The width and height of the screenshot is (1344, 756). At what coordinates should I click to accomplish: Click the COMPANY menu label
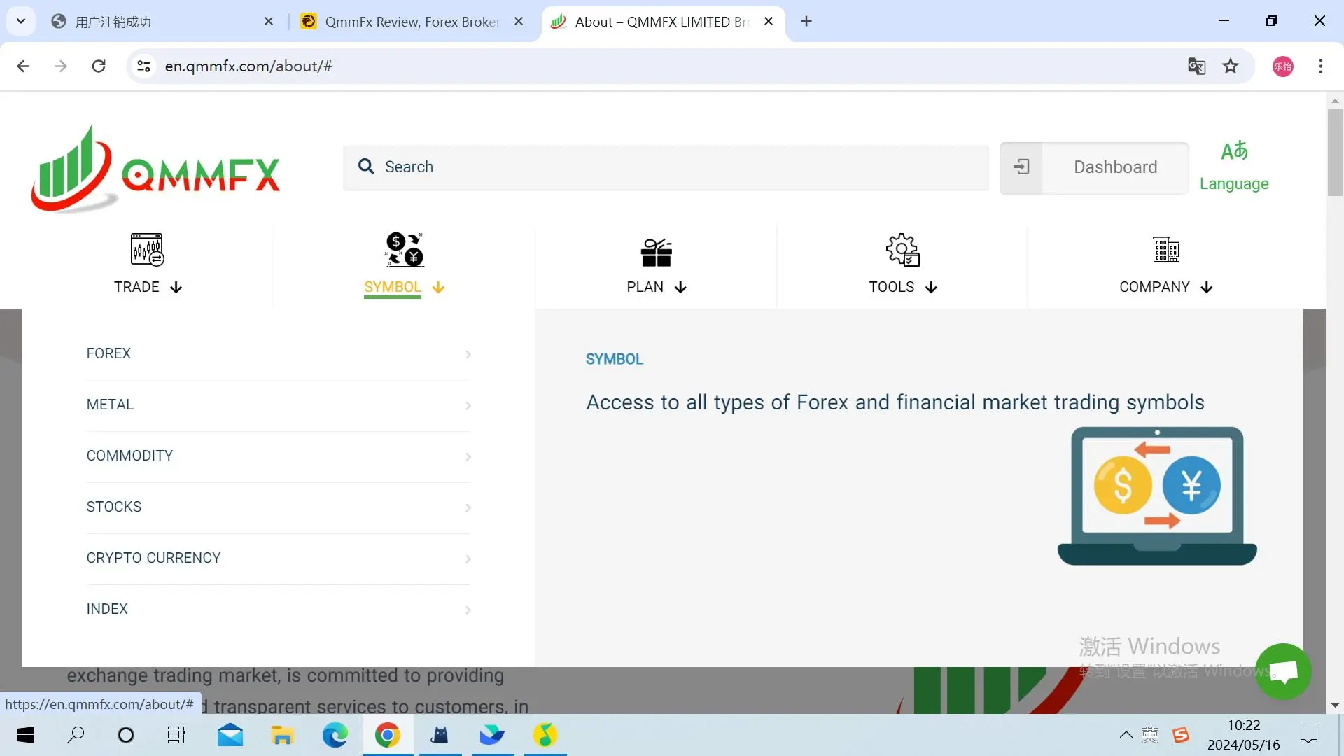pos(1154,287)
